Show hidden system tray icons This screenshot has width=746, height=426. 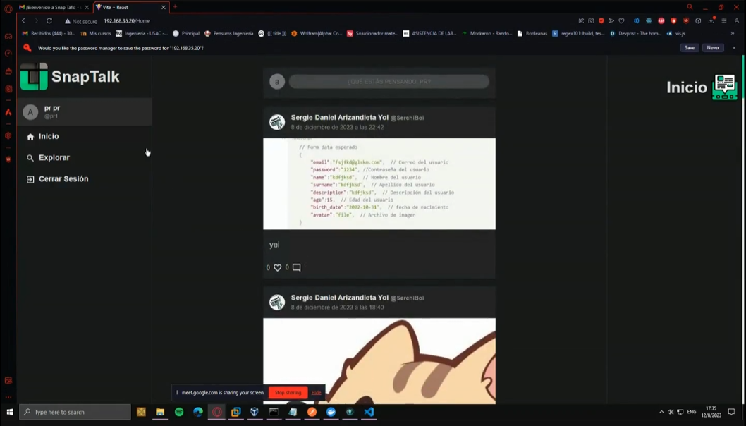661,412
